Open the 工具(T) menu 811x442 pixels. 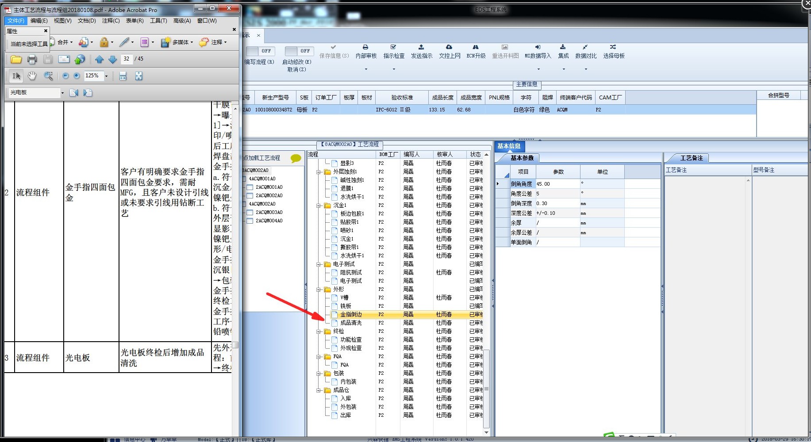(x=158, y=21)
